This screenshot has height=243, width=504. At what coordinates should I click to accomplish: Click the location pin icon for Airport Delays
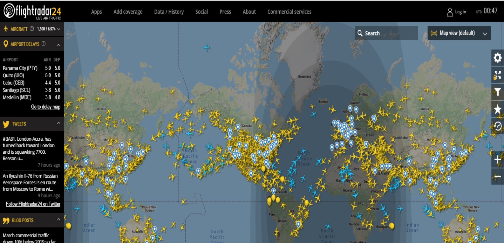[x=6, y=44]
